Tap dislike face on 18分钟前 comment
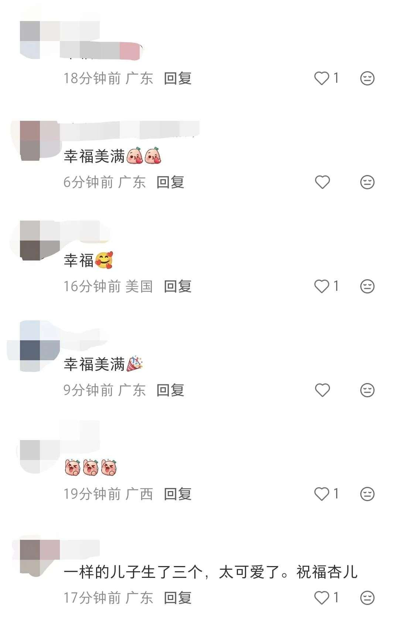This screenshot has height=620, width=399. tap(367, 78)
